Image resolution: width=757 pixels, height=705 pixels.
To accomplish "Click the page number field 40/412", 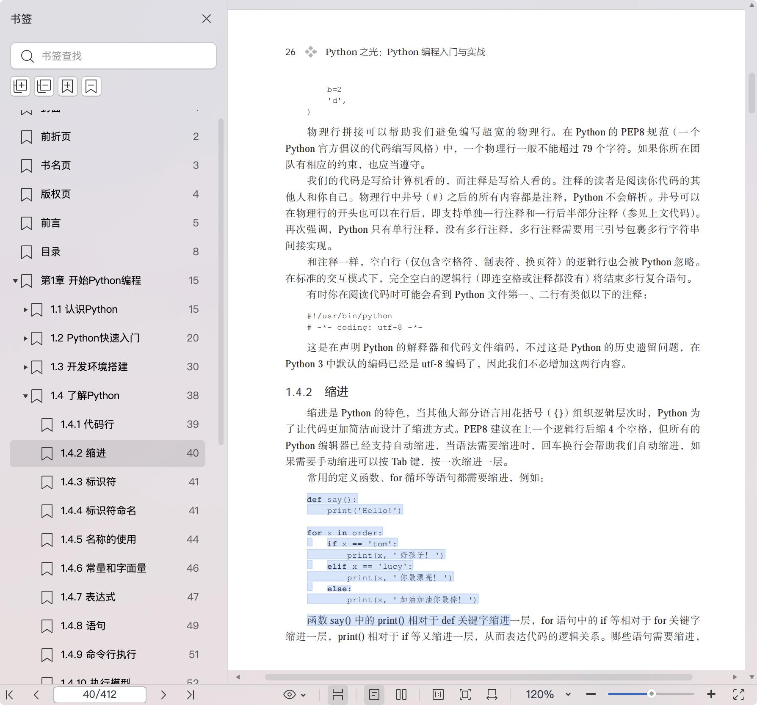I will (x=100, y=694).
